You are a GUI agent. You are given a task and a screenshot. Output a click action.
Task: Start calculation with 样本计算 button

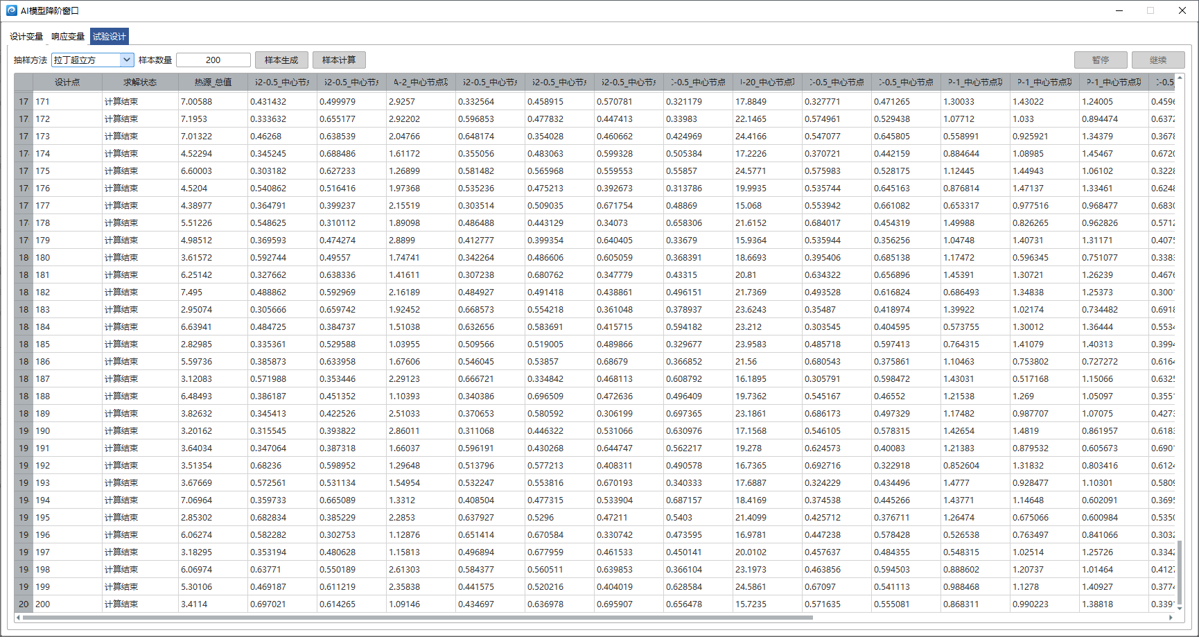click(x=339, y=60)
